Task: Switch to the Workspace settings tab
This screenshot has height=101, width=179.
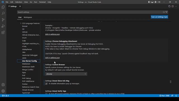Action: [x=28, y=17]
